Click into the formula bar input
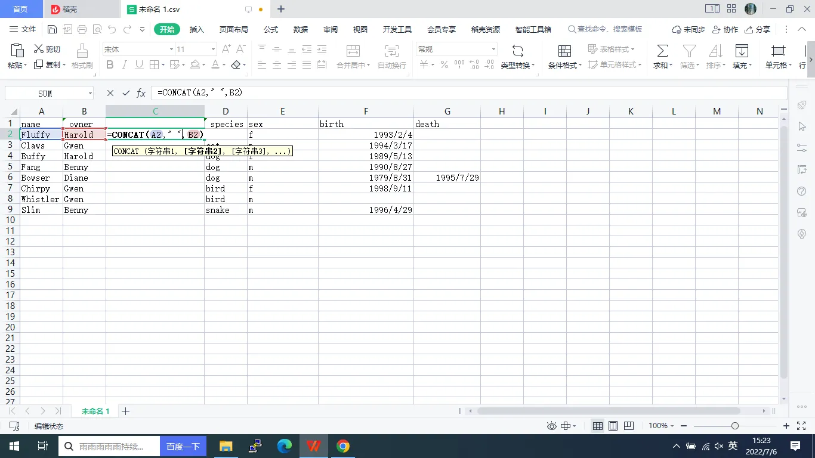This screenshot has width=815, height=458. pos(470,93)
